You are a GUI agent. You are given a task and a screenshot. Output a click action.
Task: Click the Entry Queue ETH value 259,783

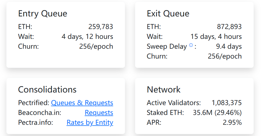tap(101, 27)
